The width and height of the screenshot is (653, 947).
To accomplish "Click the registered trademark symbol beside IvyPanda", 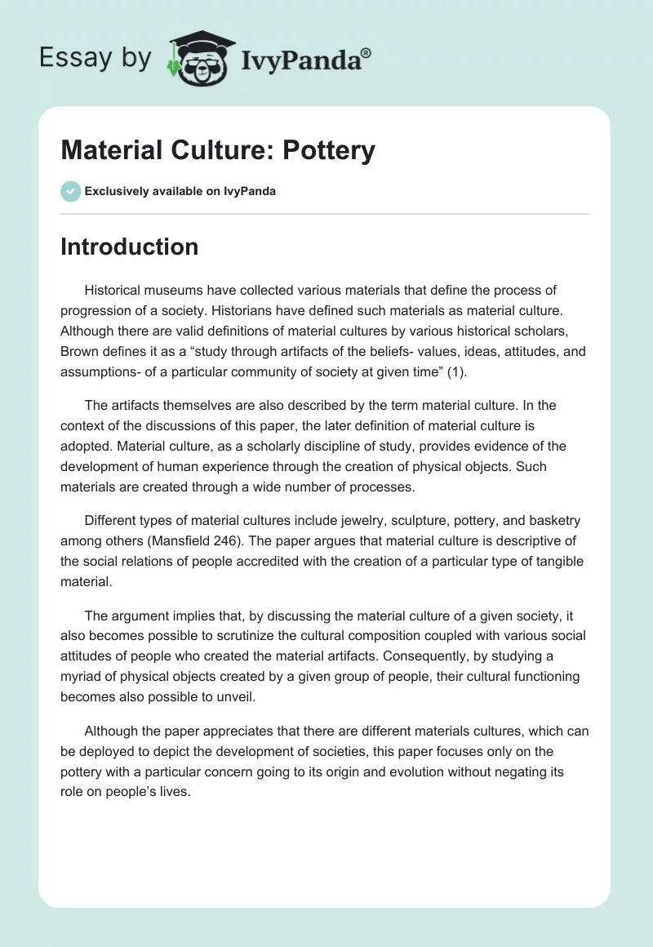I will point(366,53).
